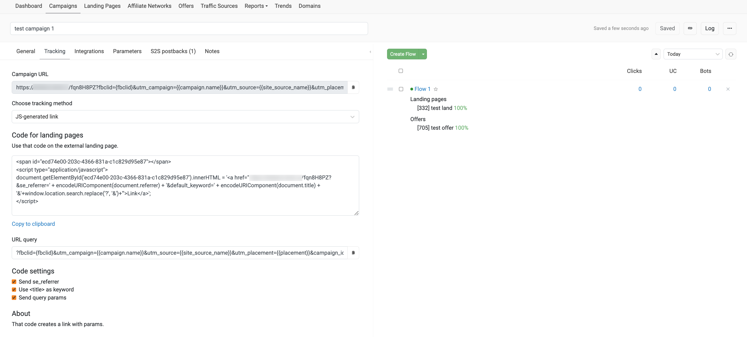Click Flow 1 UC count 0

click(675, 89)
